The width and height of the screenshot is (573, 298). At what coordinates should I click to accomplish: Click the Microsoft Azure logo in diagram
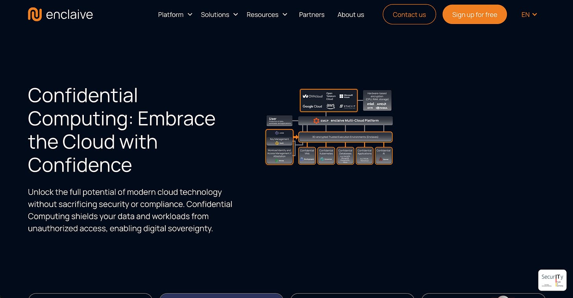(346, 96)
